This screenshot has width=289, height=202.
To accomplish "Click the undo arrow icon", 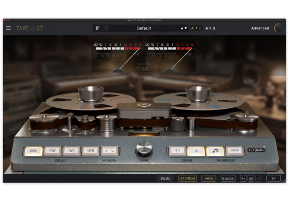I will [x=243, y=179].
